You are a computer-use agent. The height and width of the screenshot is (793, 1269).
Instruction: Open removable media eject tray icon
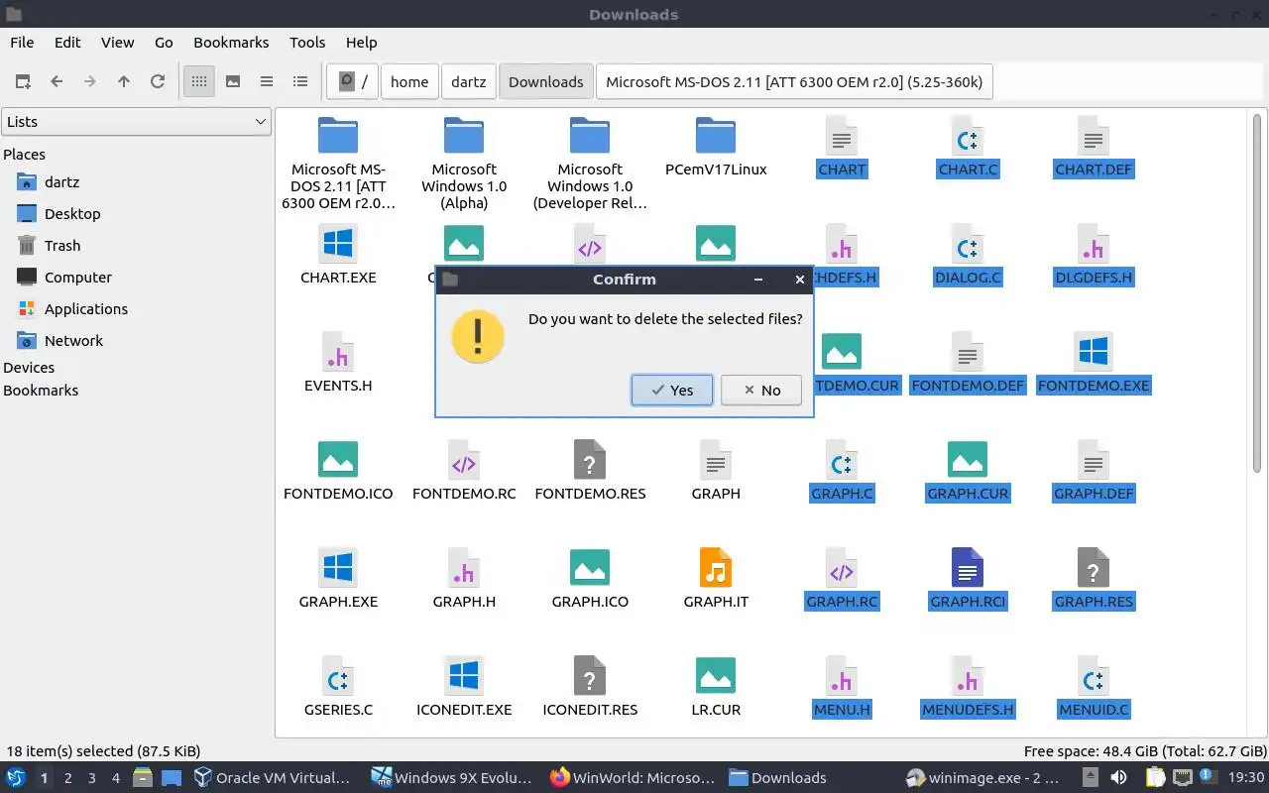pos(1089,778)
